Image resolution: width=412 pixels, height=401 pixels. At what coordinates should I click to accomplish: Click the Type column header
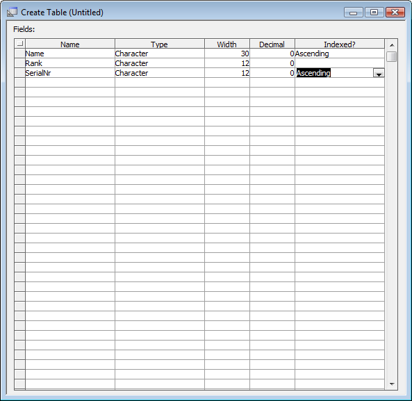[160, 44]
